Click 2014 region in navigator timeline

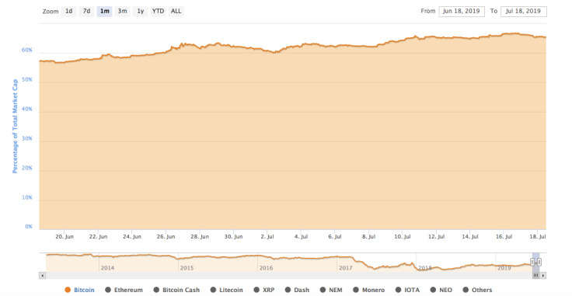pyautogui.click(x=107, y=268)
